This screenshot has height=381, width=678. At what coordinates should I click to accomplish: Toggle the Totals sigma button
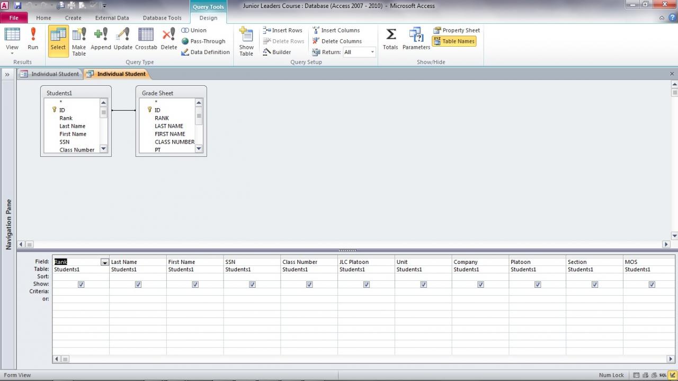point(390,39)
